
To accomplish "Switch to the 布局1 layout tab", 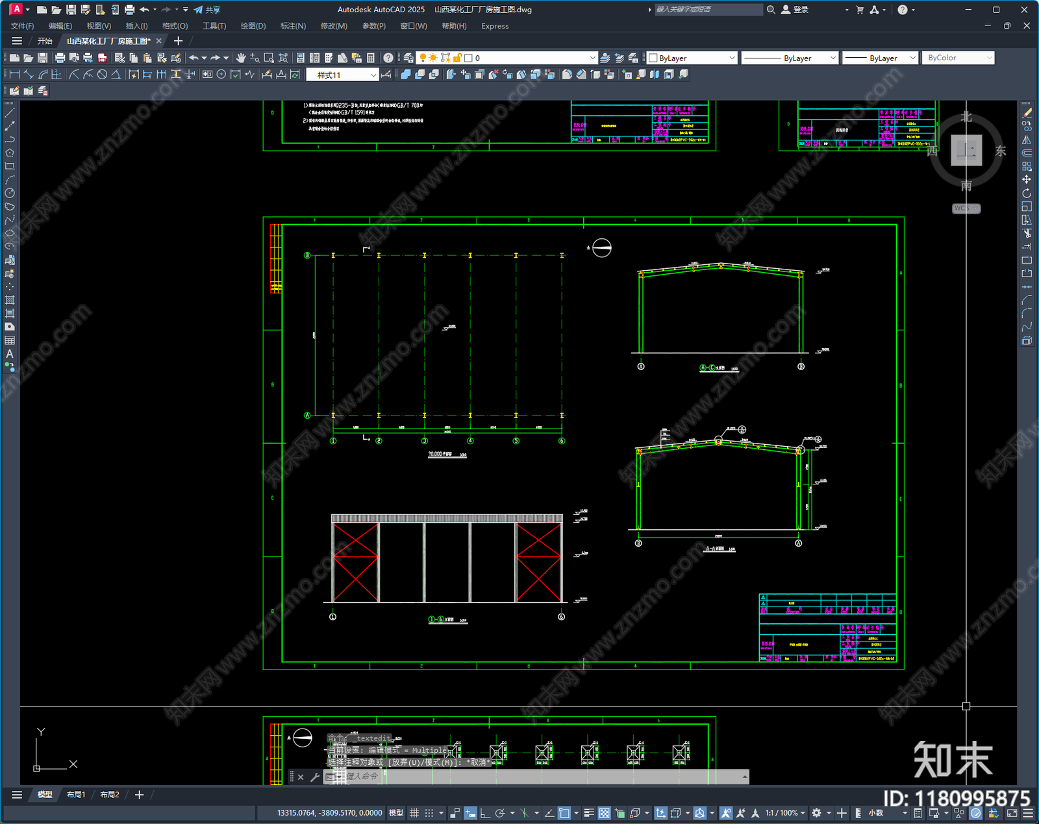I will [76, 795].
